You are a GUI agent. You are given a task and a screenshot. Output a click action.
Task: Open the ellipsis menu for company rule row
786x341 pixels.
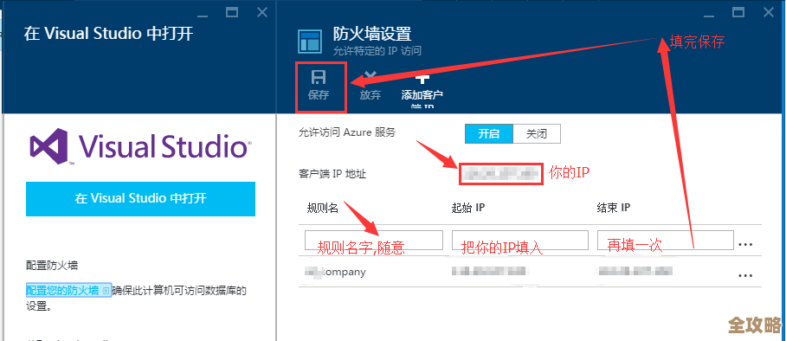745,275
